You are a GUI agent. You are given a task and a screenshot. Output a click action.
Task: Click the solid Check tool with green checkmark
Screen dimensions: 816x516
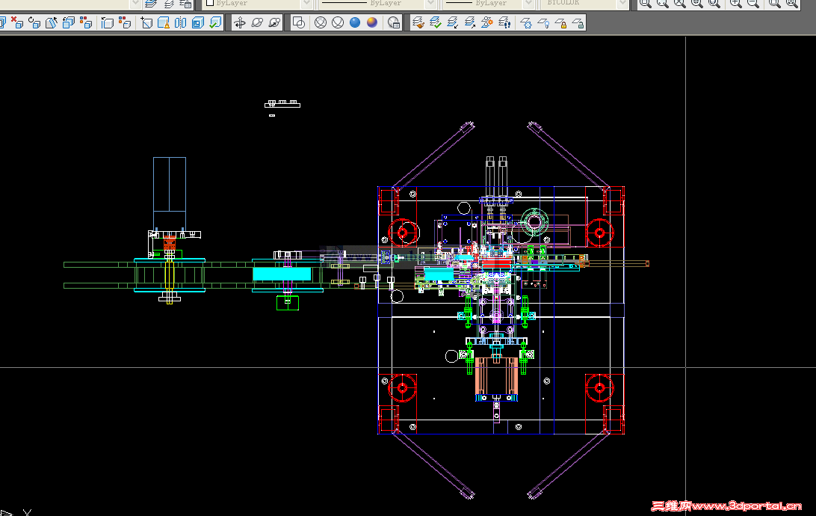[215, 23]
